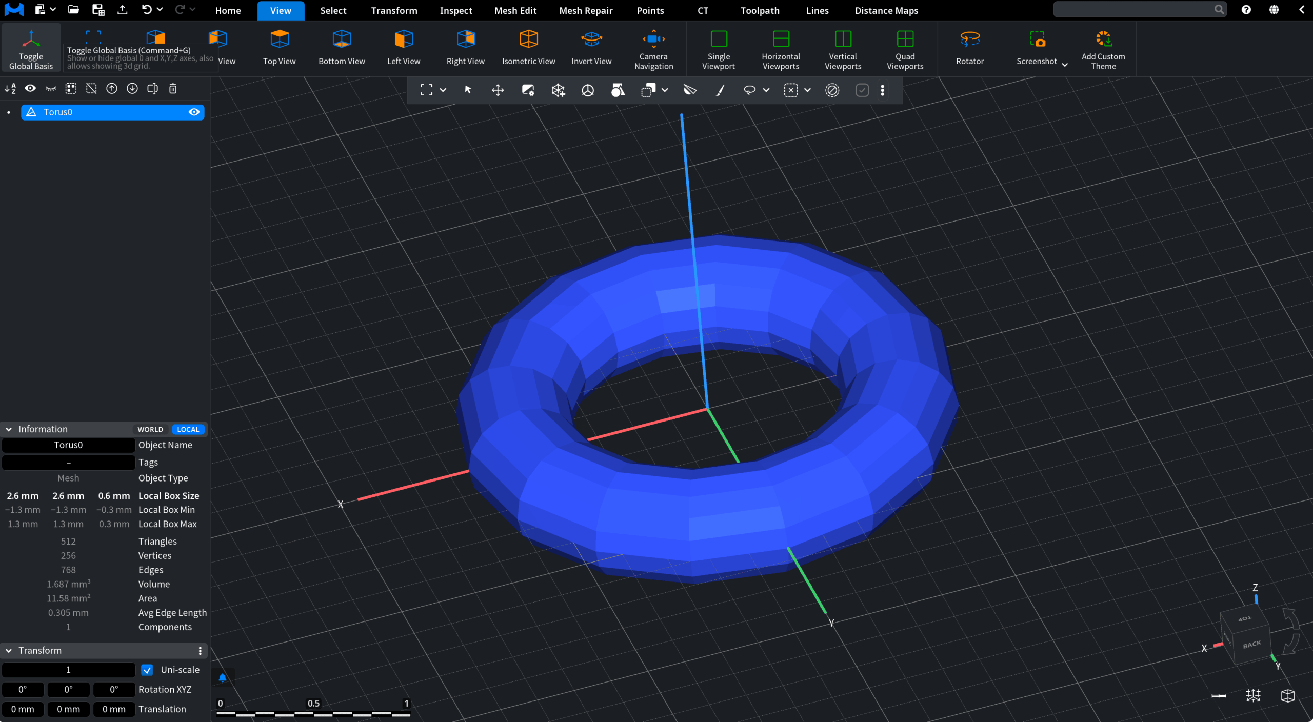1313x722 pixels.
Task: Open the Mesh Repair tab
Action: pos(586,10)
